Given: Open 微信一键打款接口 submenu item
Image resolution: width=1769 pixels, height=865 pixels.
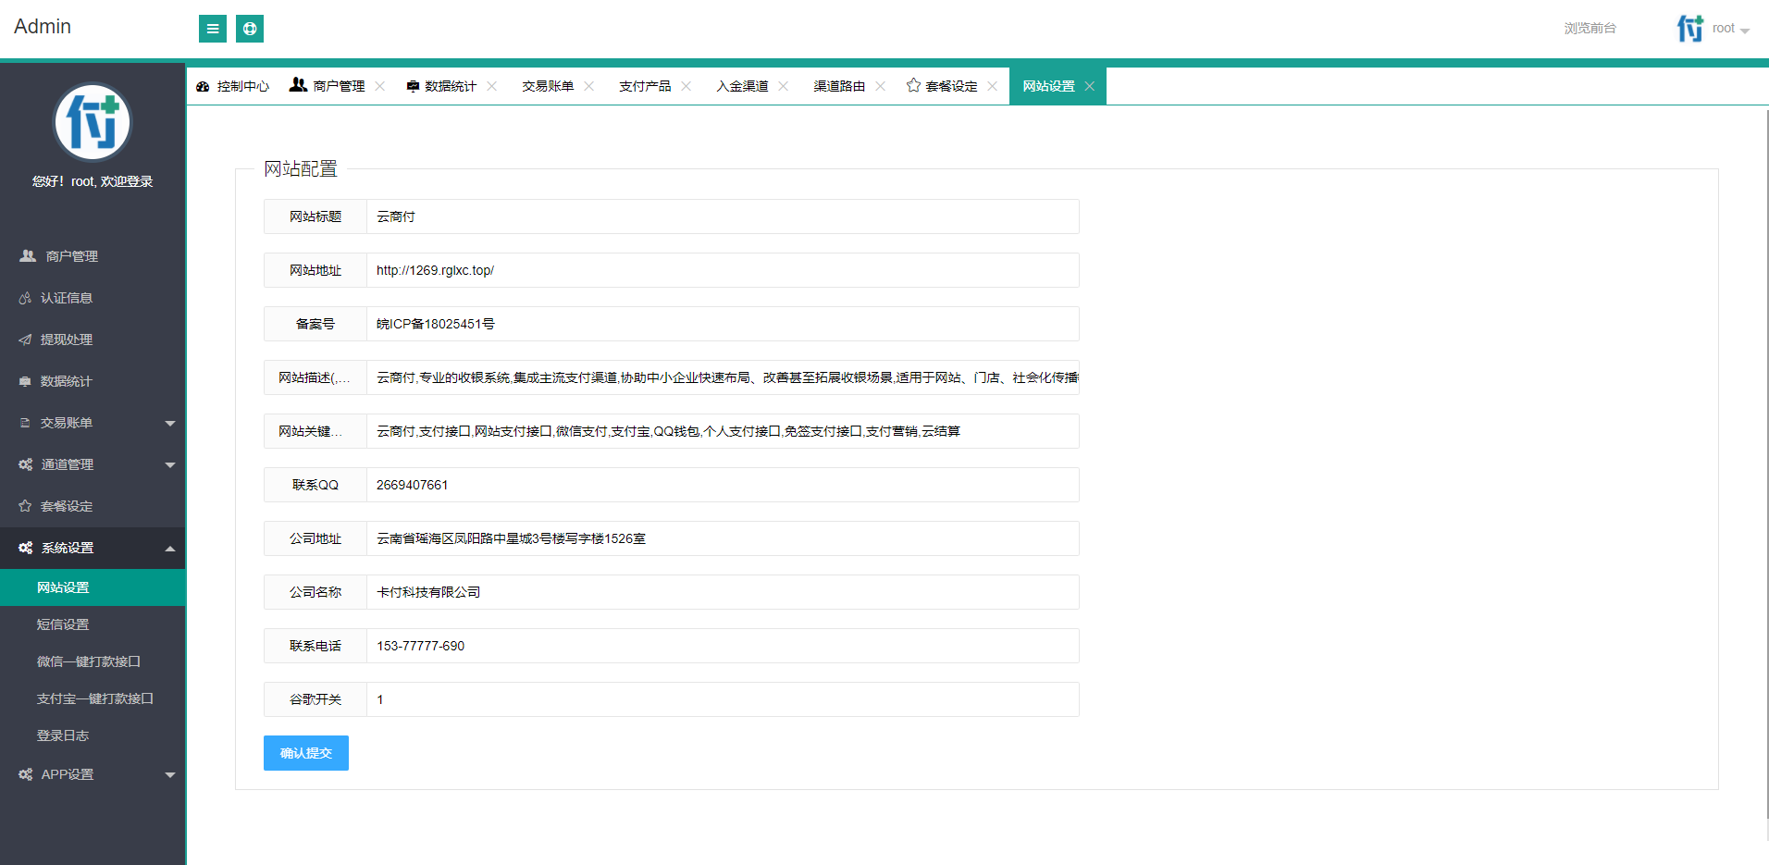Looking at the screenshot, I should (x=93, y=661).
